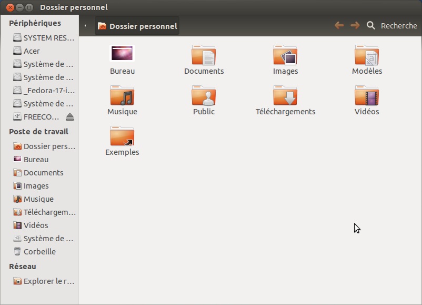Maximize the Dossier personnel window
Viewport: 422px width, 305px height.
click(x=29, y=7)
